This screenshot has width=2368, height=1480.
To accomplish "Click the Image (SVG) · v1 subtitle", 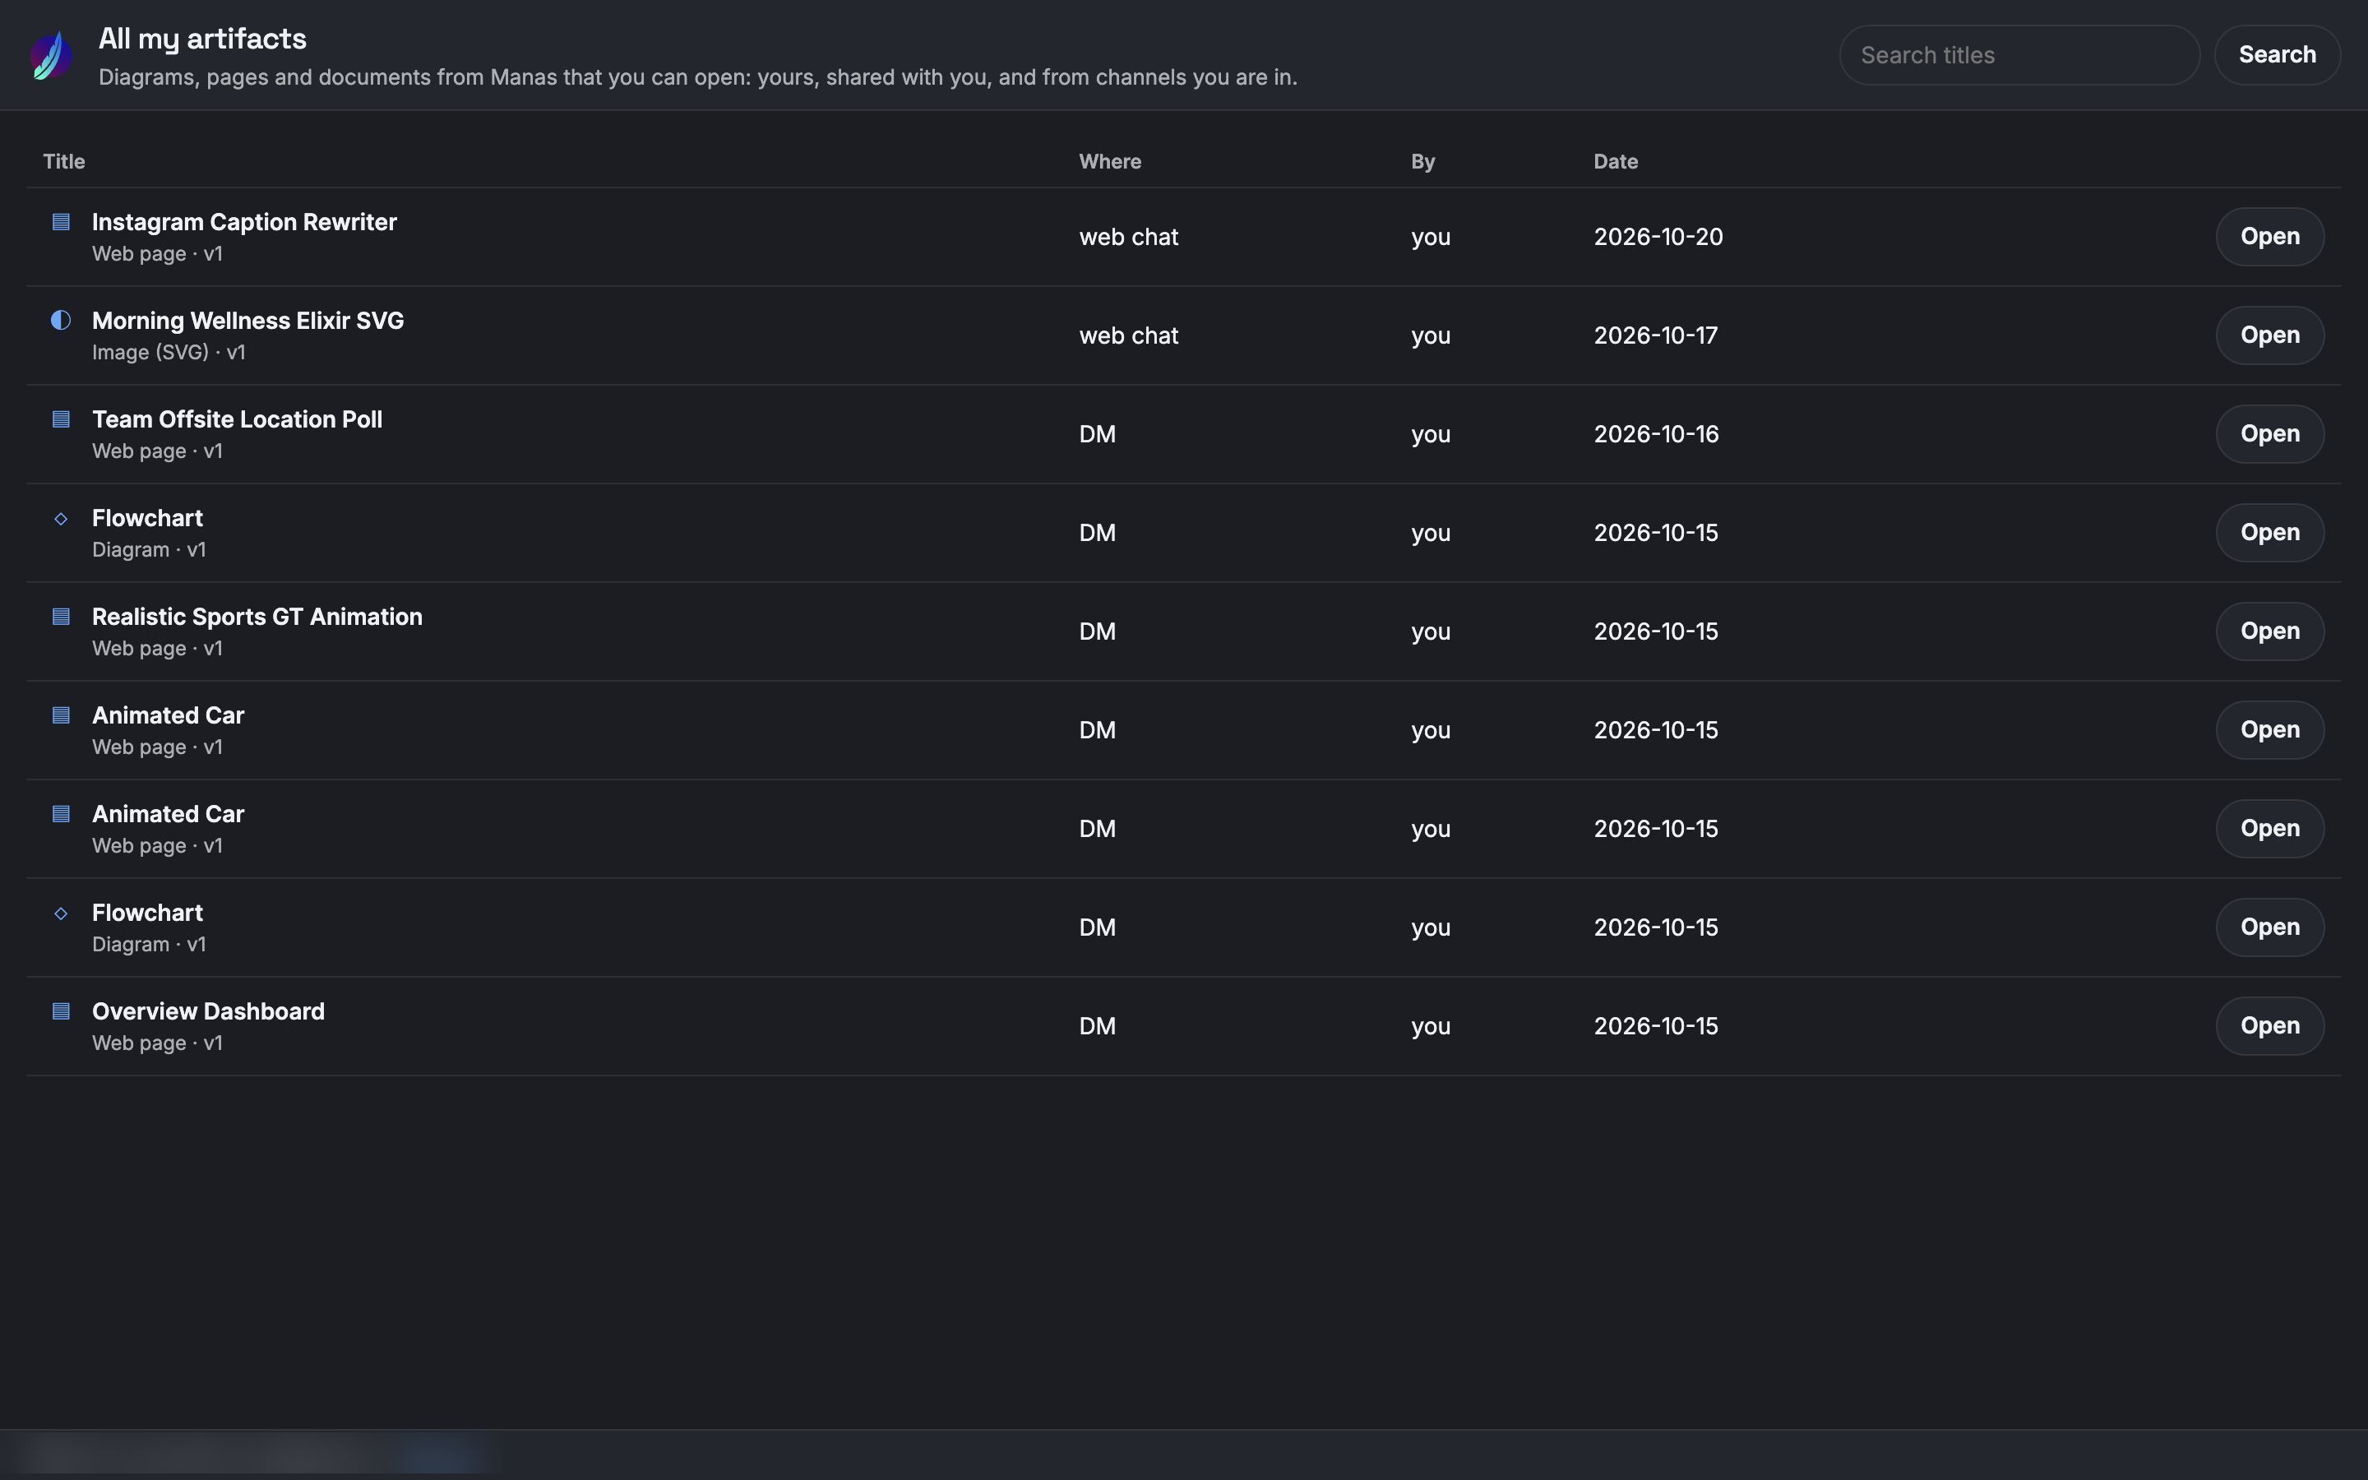I will tap(169, 353).
